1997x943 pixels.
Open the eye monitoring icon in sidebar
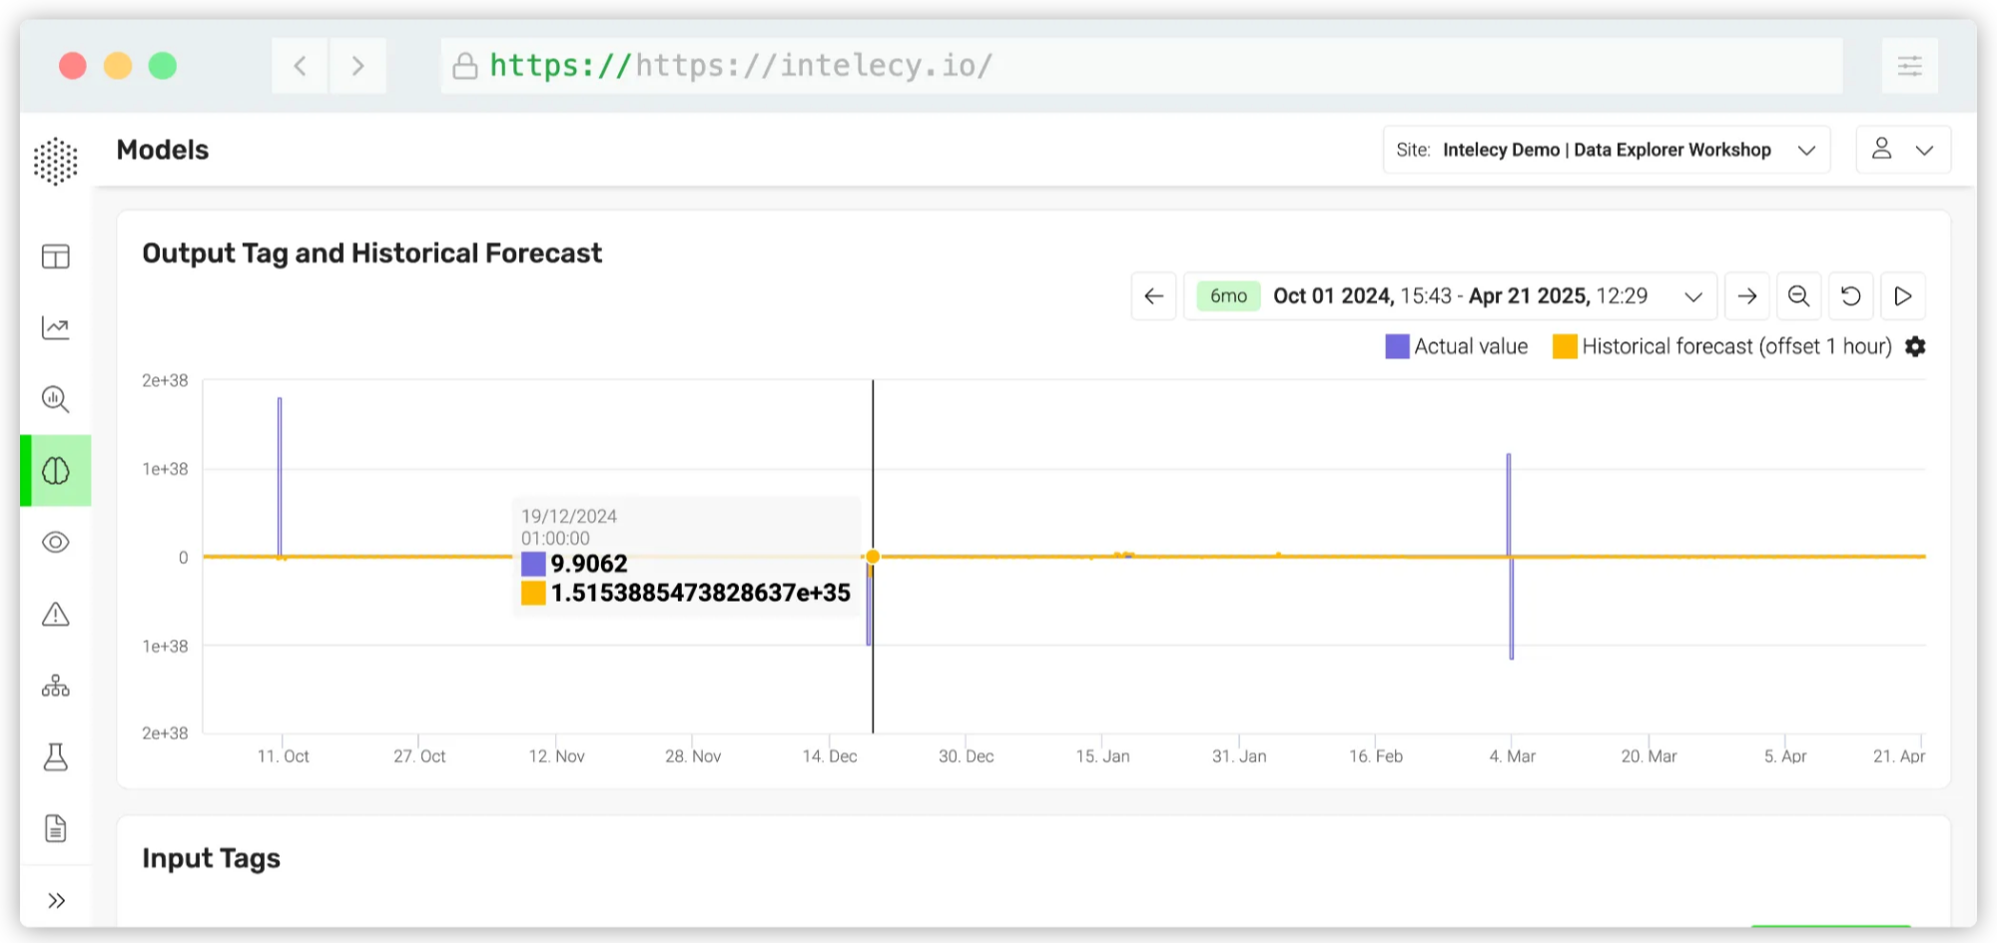56,543
